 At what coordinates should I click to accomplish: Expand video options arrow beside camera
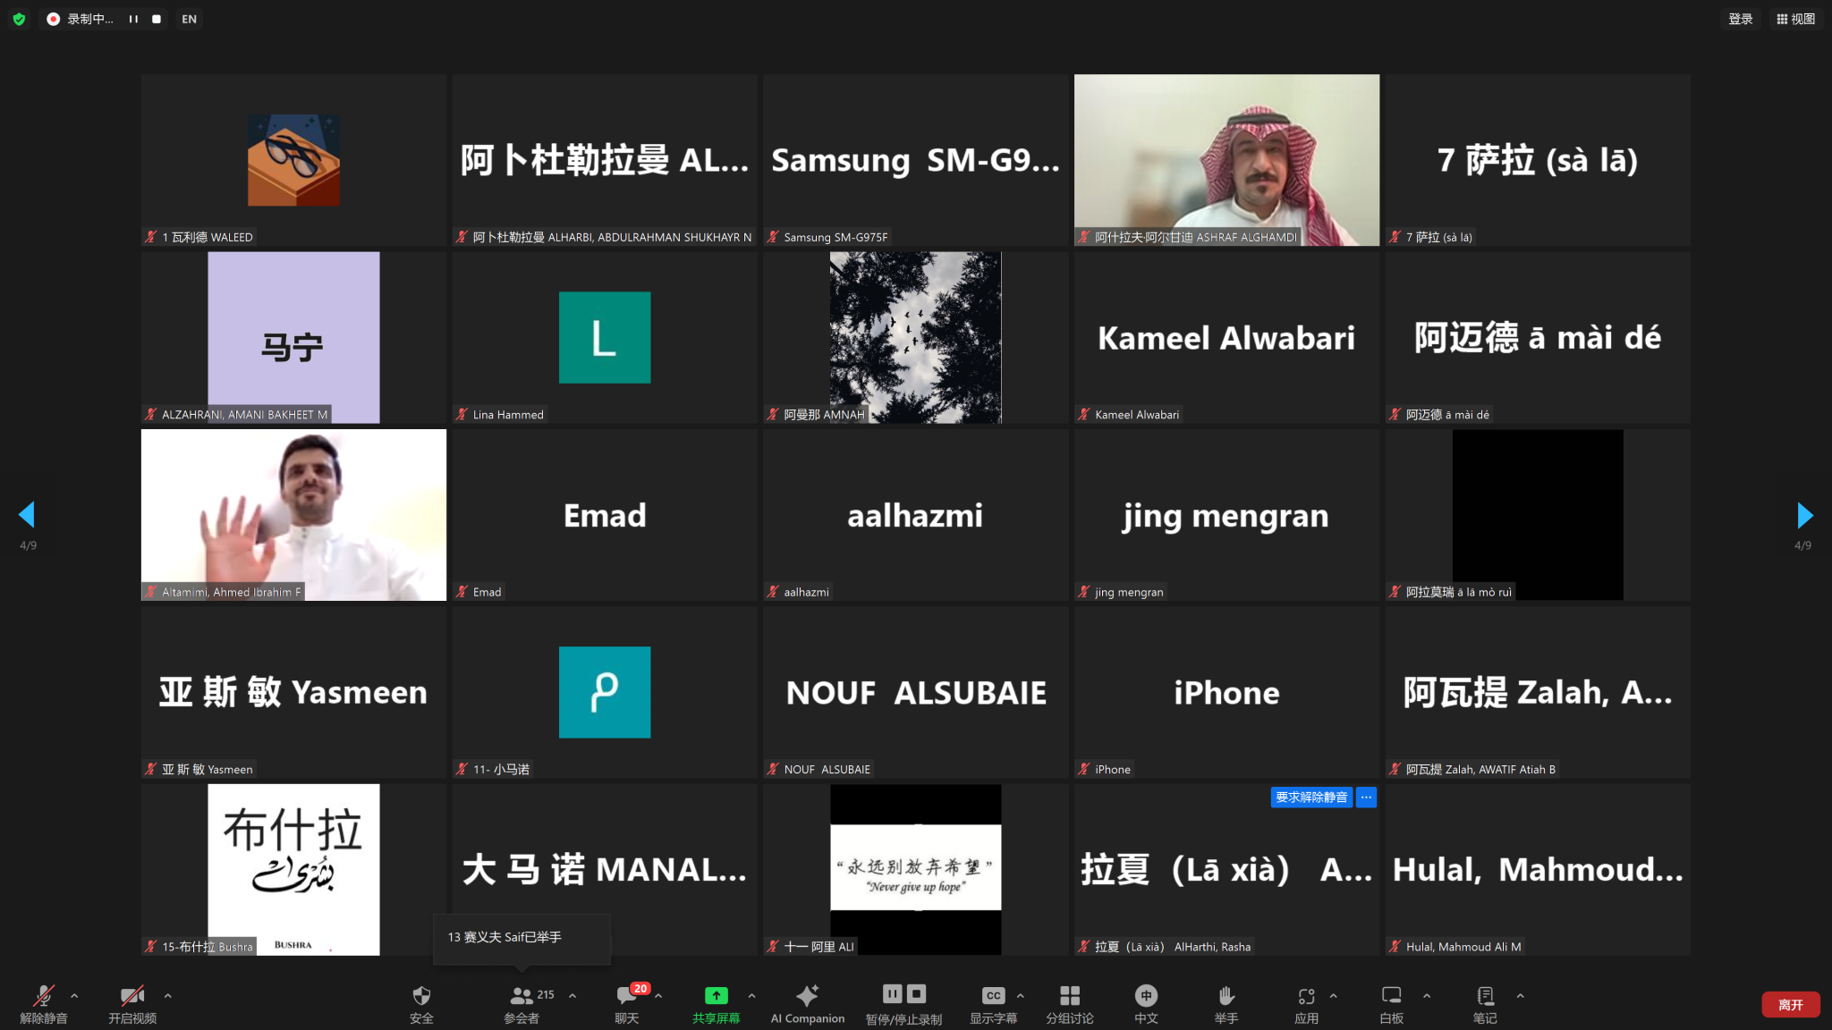[x=167, y=995]
